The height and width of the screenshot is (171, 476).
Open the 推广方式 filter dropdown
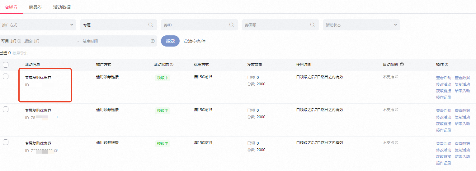click(38, 25)
